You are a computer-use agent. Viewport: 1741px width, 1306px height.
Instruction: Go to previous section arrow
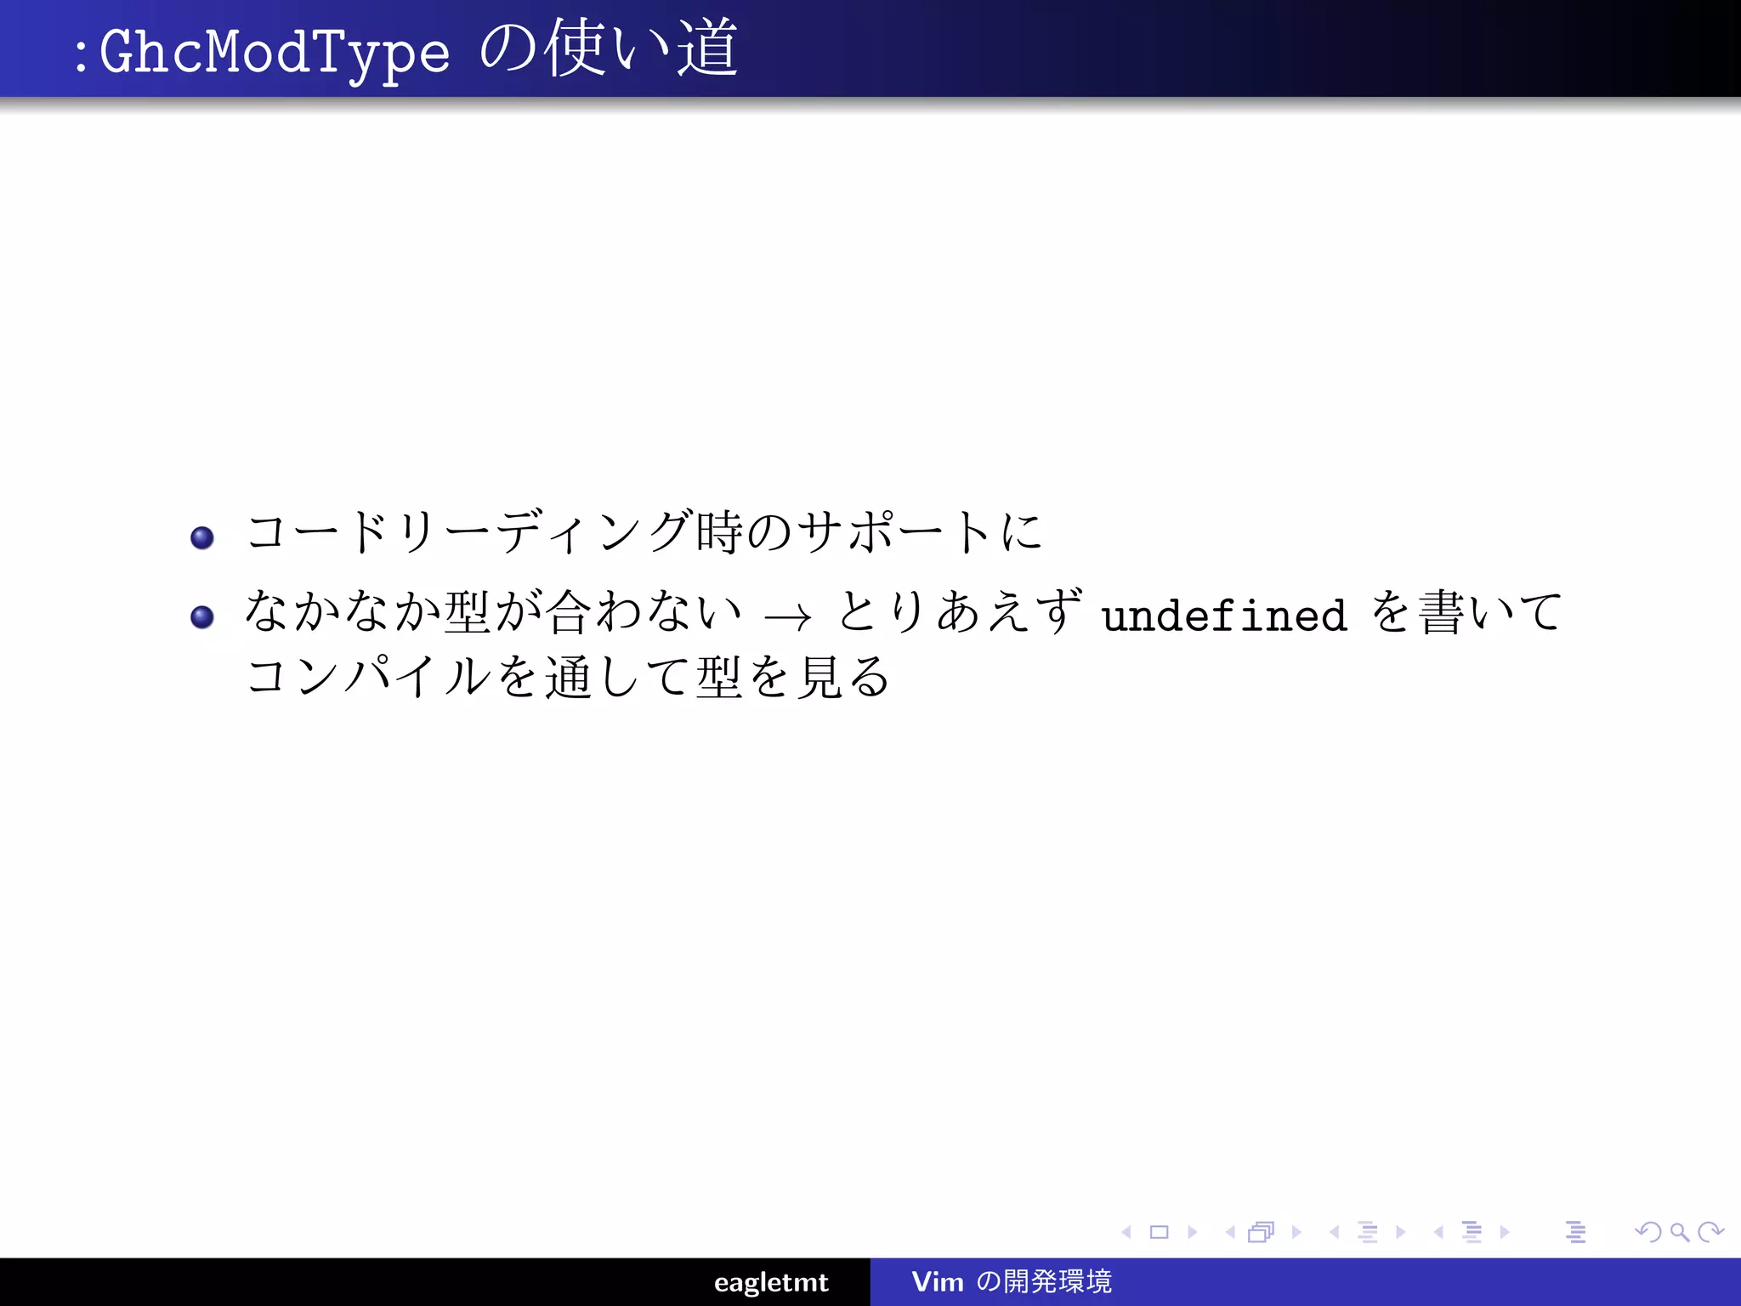click(x=1438, y=1232)
